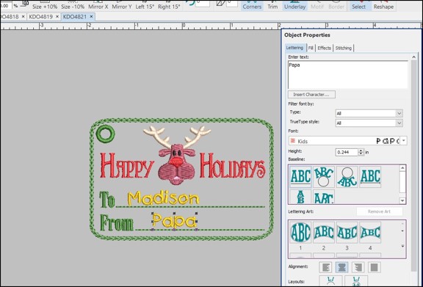423x287 pixels.
Task: Toggle the Underlay option
Action: [295, 5]
